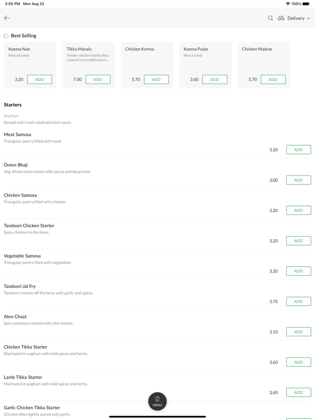
Task: Select the Starters category link
Action: [12, 116]
